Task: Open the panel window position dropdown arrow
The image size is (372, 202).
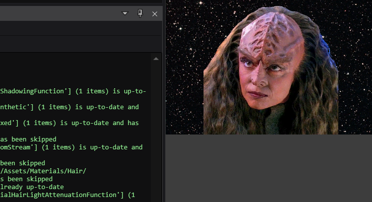Action: point(125,13)
